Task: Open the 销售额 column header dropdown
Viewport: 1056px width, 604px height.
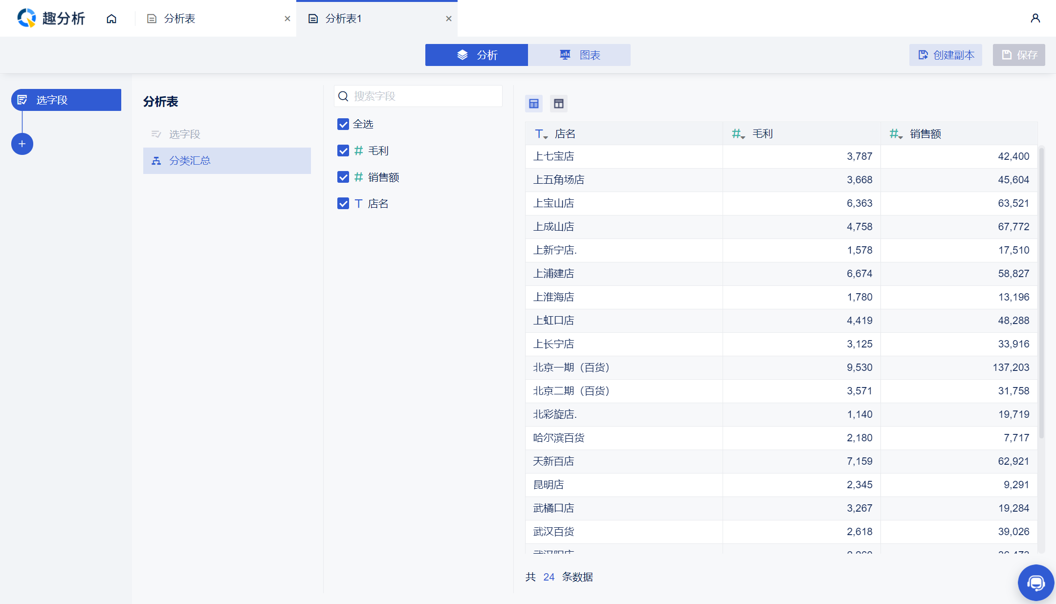Action: click(896, 134)
